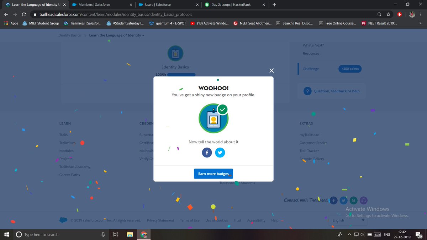Click the browser back arrow
The image size is (427, 240).
click(x=6, y=15)
